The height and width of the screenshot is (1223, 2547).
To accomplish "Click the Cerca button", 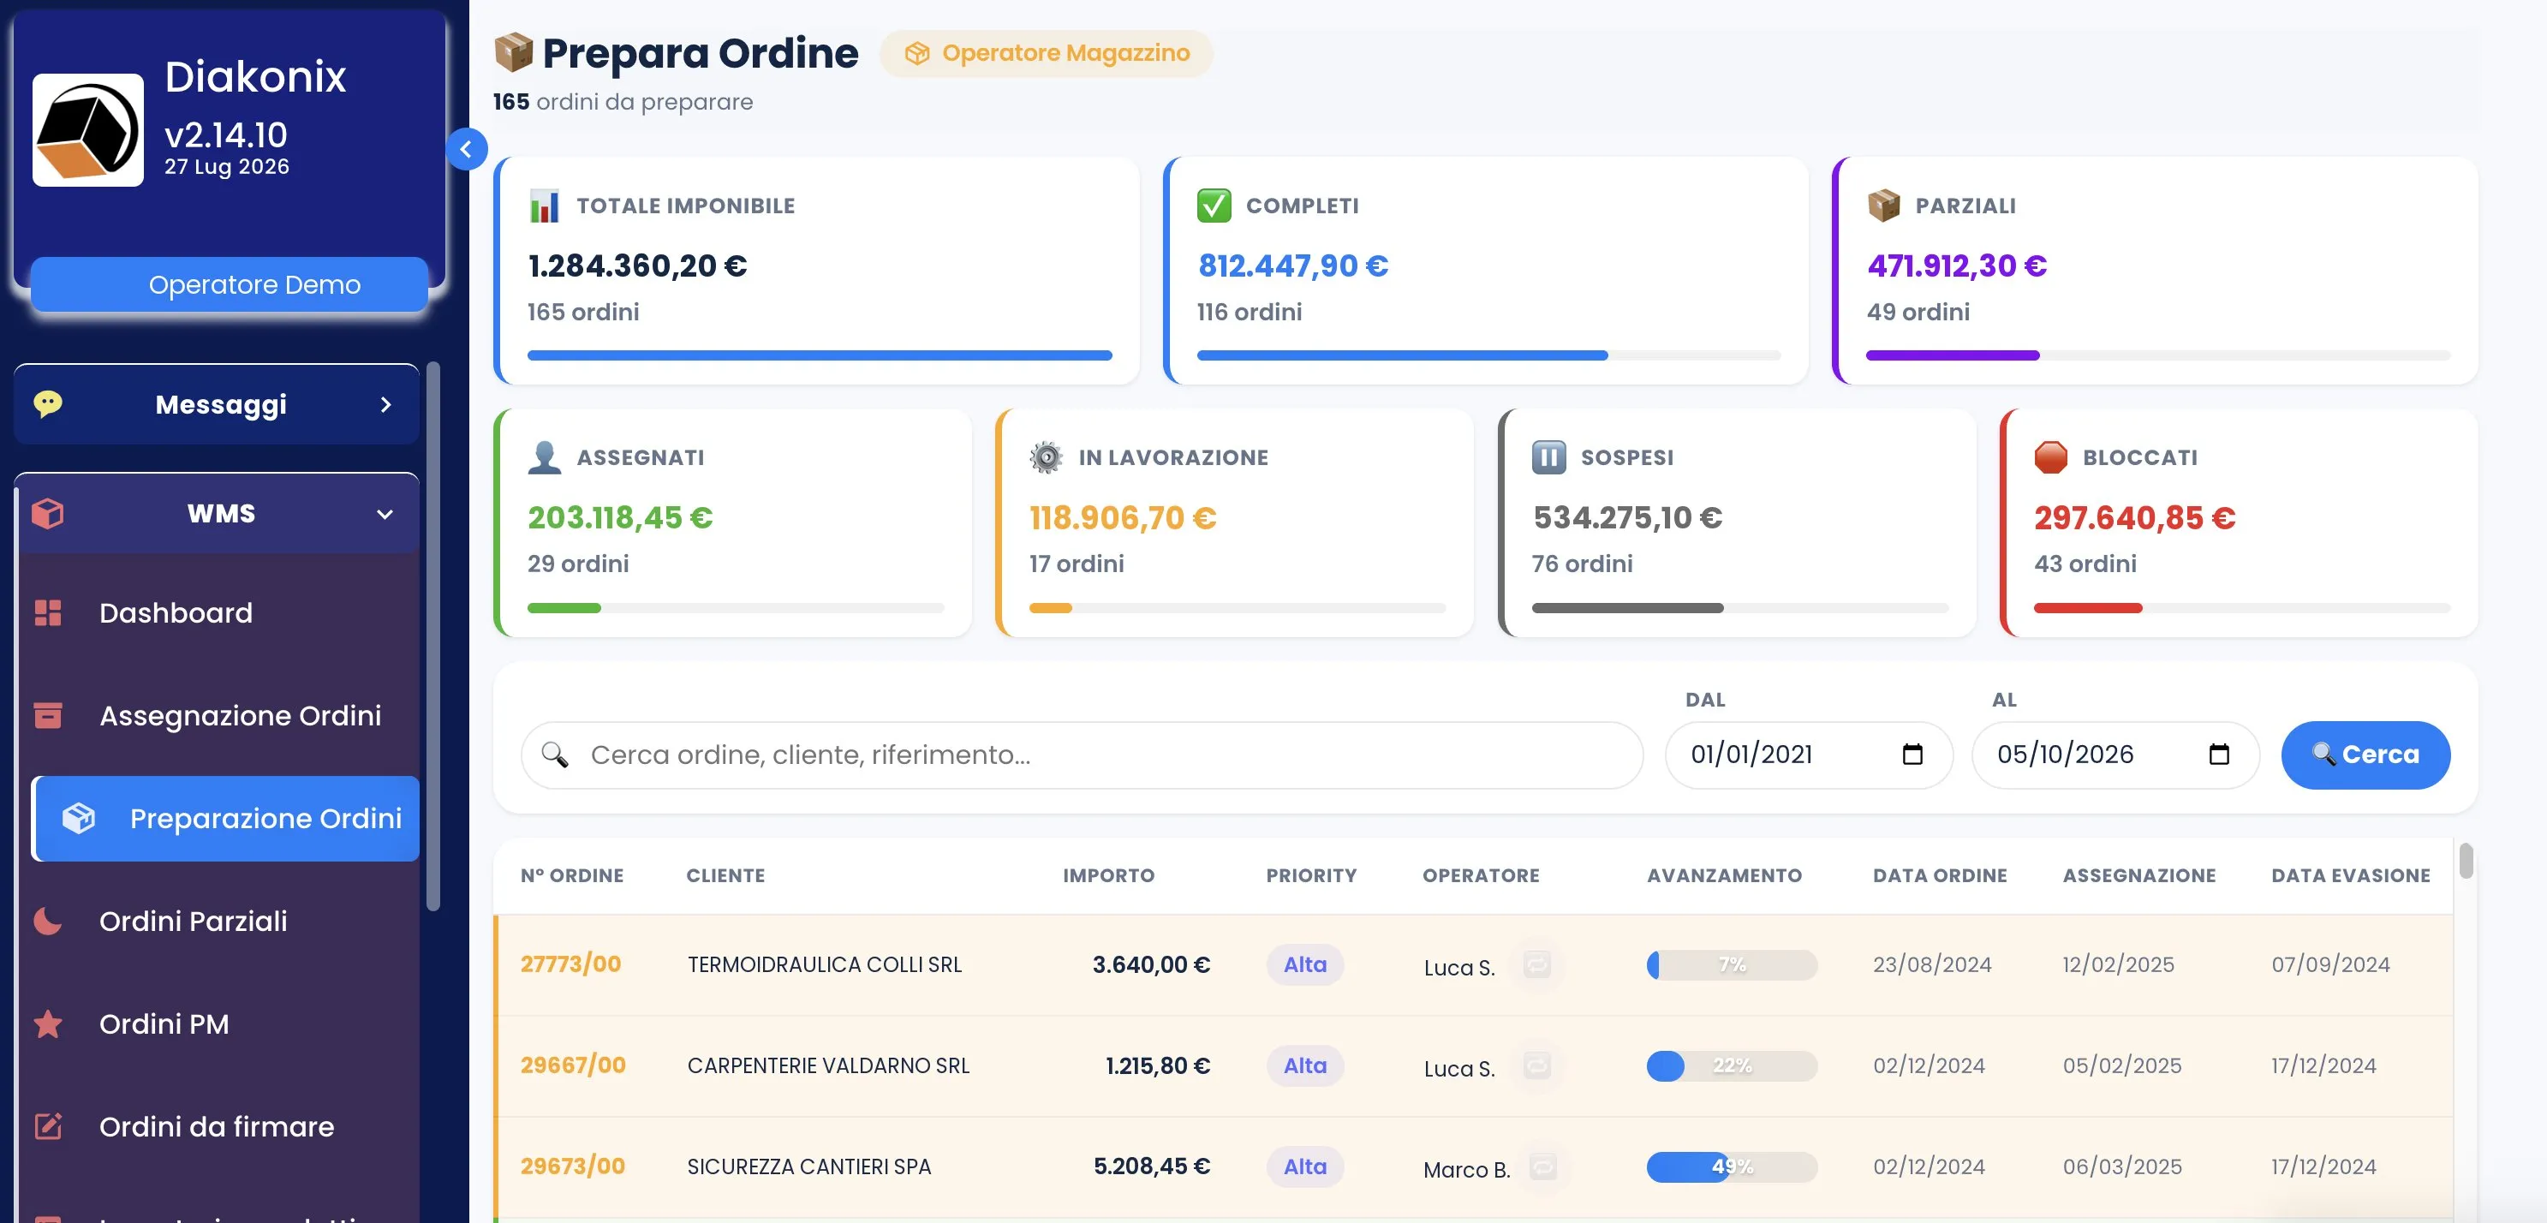I will pos(2365,755).
